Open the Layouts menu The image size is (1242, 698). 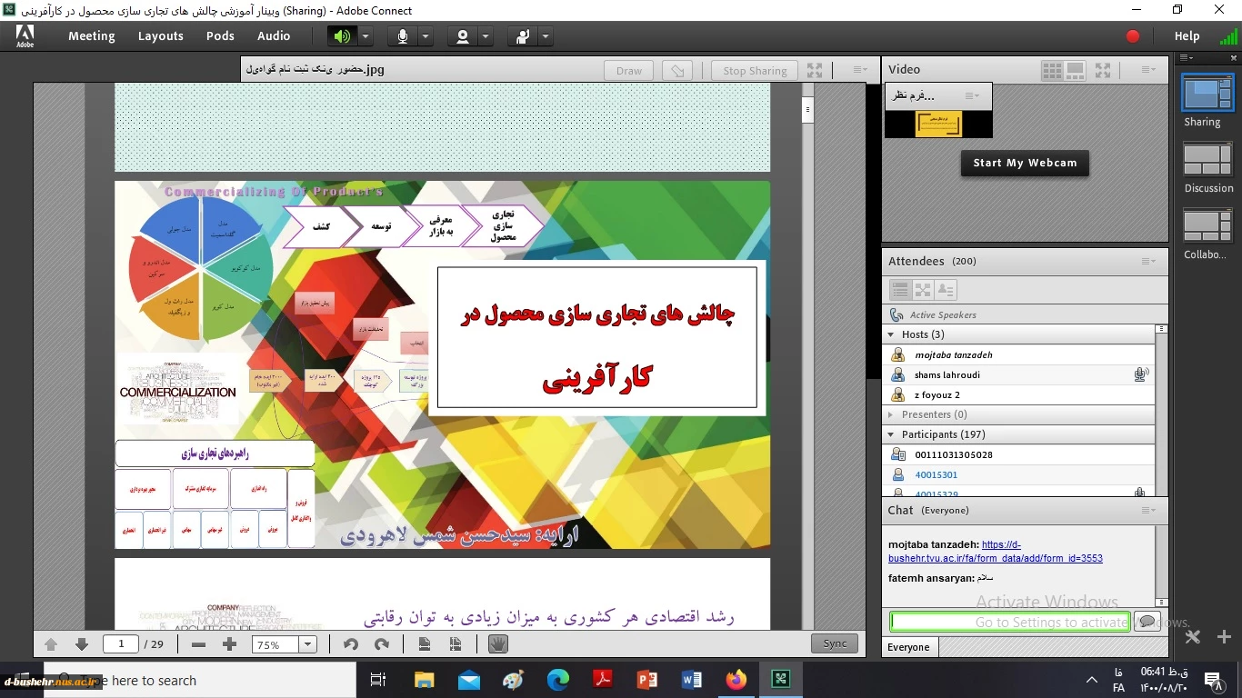(x=161, y=36)
